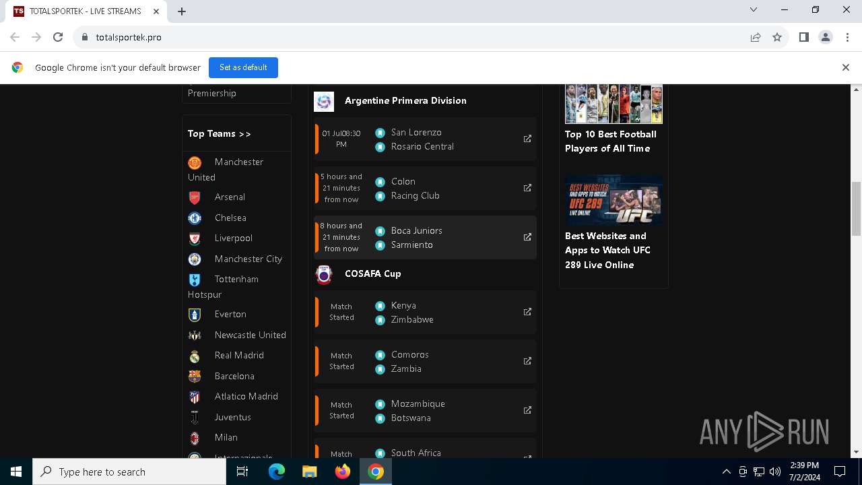Share this page icon in address bar
Image resolution: width=862 pixels, height=485 pixels.
(756, 37)
